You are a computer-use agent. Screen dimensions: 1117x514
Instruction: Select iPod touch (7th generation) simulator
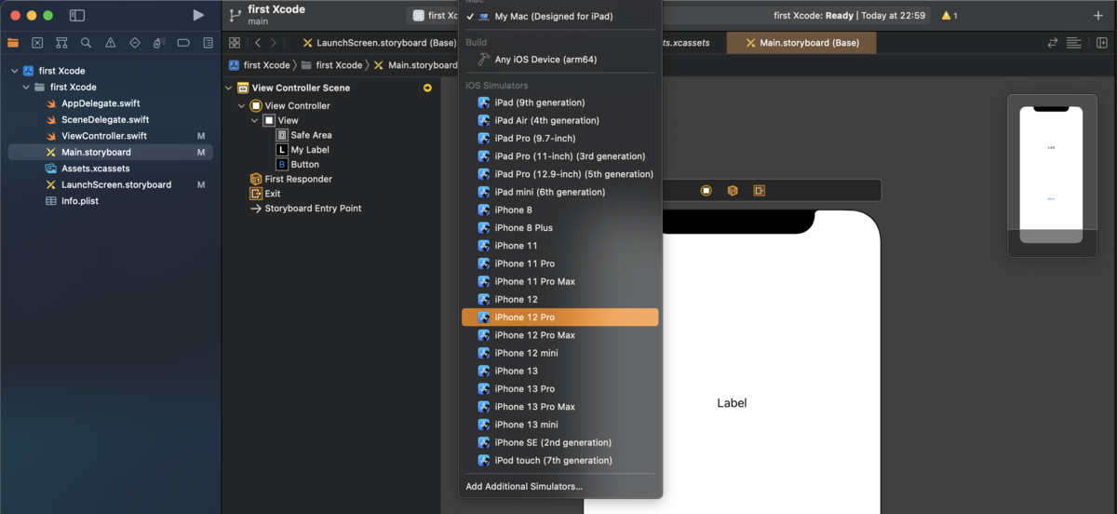(x=560, y=460)
